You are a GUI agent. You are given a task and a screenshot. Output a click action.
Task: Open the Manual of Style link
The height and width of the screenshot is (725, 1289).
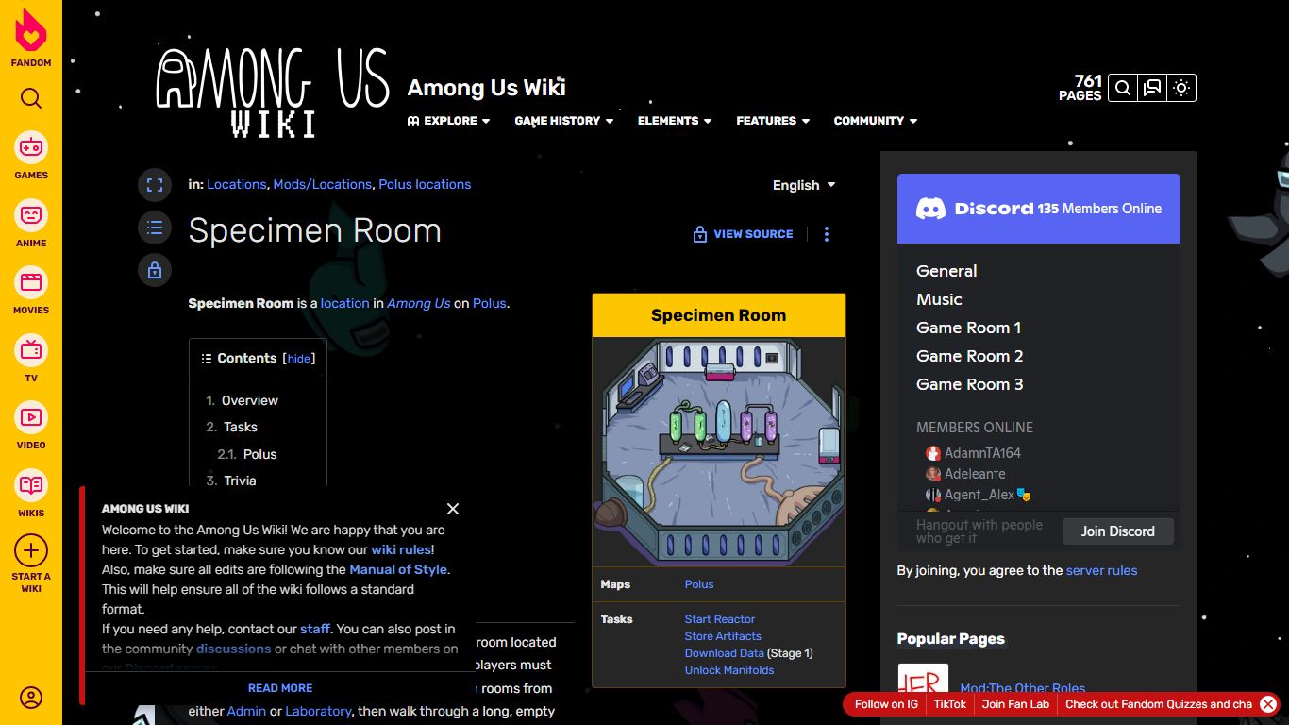click(x=398, y=569)
